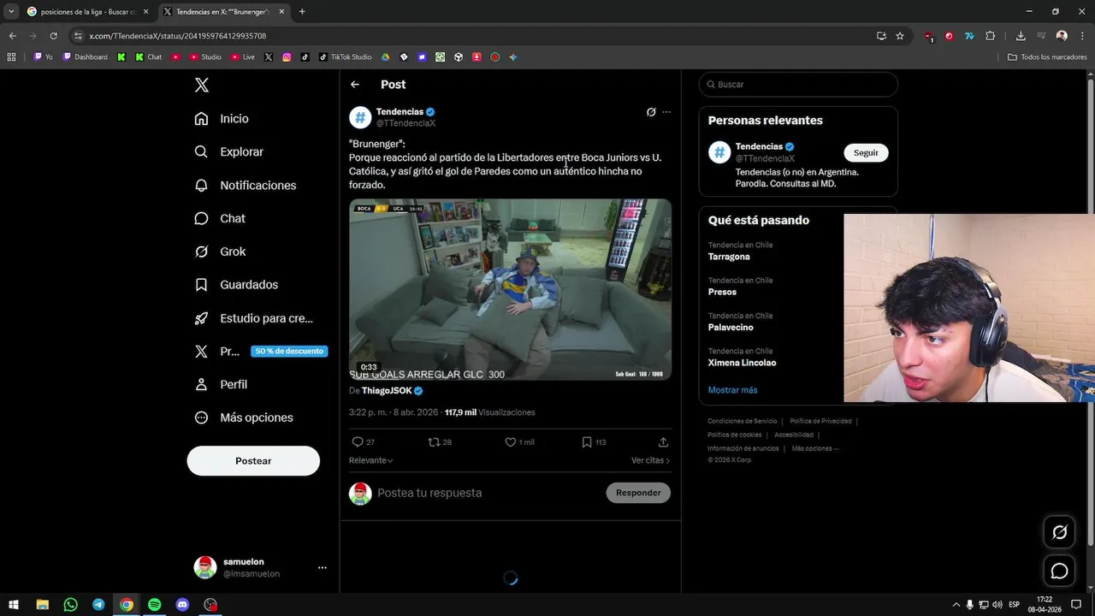This screenshot has width=1095, height=616.
Task: Expand the Relevante sort dropdown
Action: point(371,460)
